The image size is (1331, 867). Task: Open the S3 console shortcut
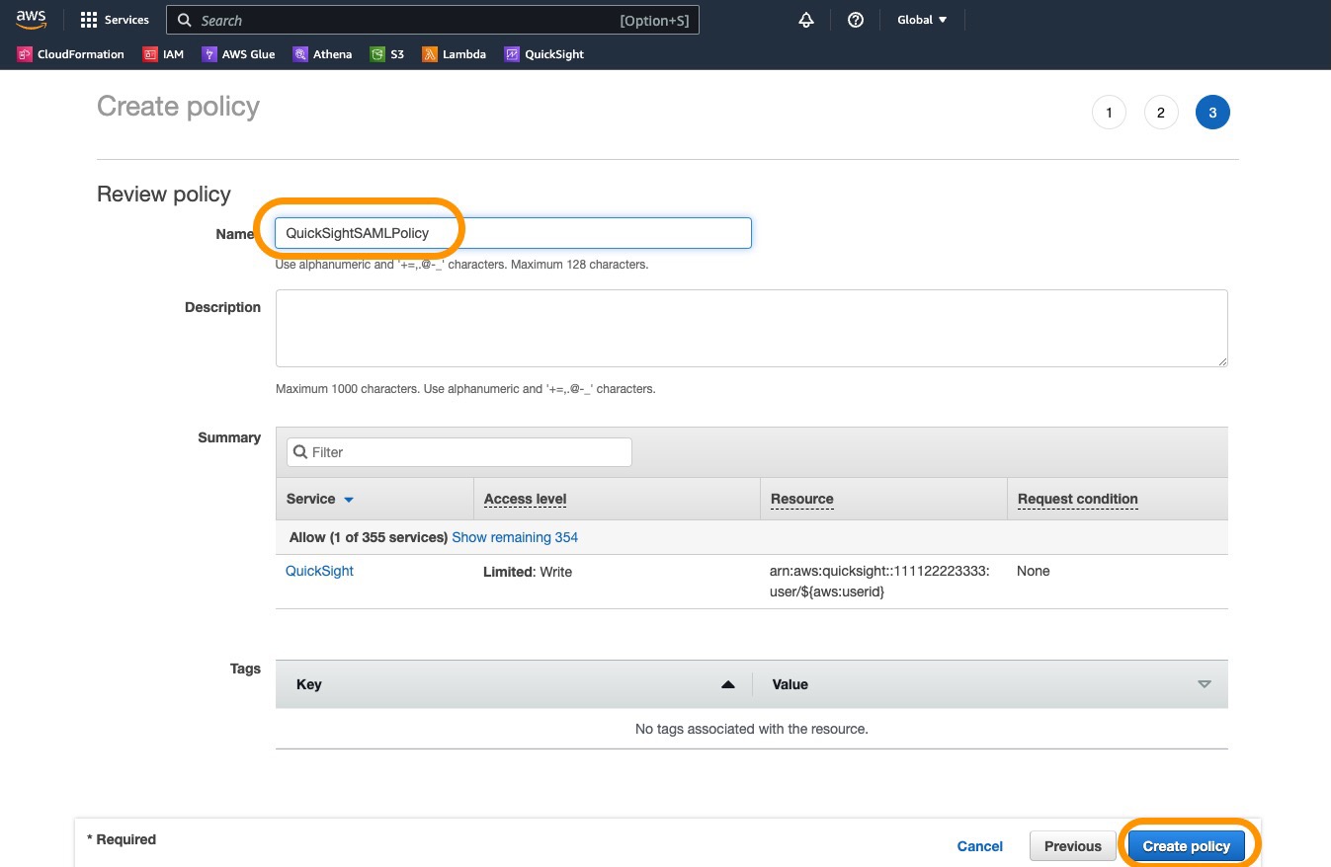click(387, 54)
